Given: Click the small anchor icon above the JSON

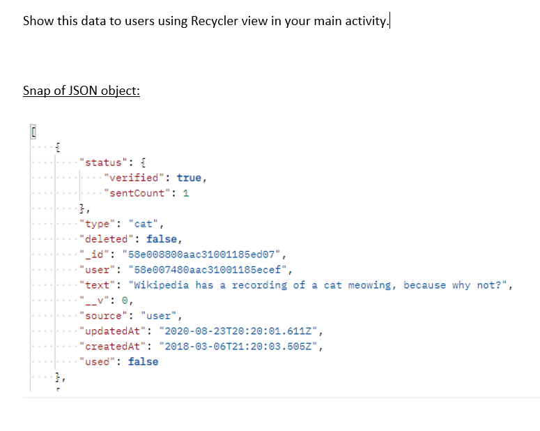Looking at the screenshot, I should point(33,130).
